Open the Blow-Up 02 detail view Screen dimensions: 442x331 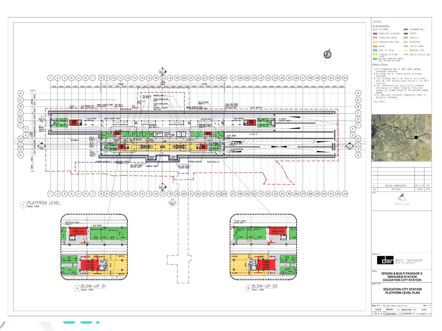pyautogui.click(x=263, y=247)
